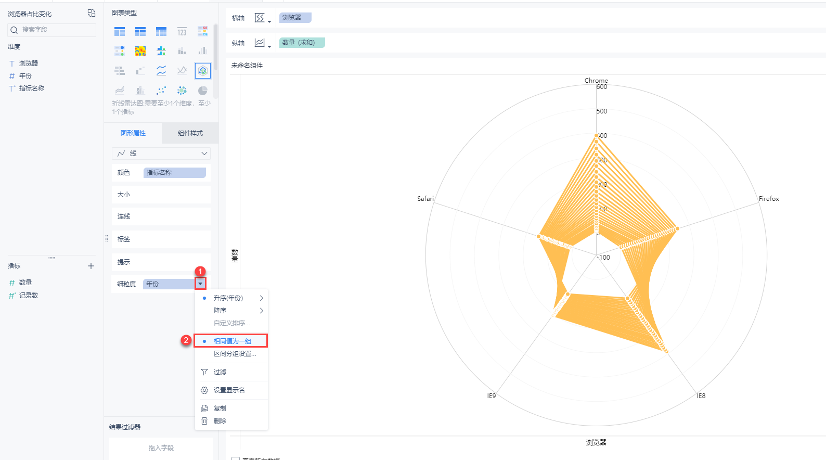The image size is (826, 460).
Task: Select the 浏览器 dimension field
Action: click(x=29, y=63)
